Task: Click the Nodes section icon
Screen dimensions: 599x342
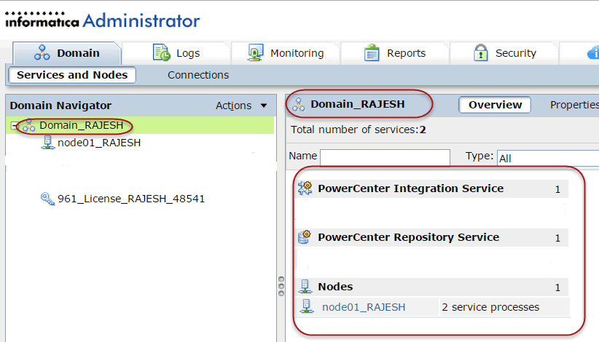Action: [305, 287]
